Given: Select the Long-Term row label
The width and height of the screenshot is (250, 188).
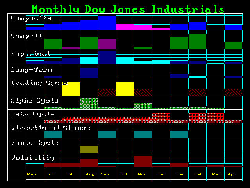Looking at the screenshot, I should [31, 70].
